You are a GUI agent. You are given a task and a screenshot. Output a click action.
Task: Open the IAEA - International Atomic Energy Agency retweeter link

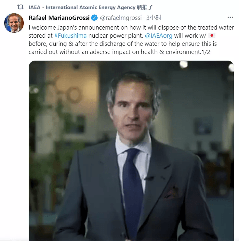pyautogui.click(x=82, y=7)
